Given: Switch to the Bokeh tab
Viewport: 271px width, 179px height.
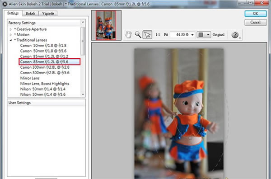Looking at the screenshot, I should coord(30,13).
